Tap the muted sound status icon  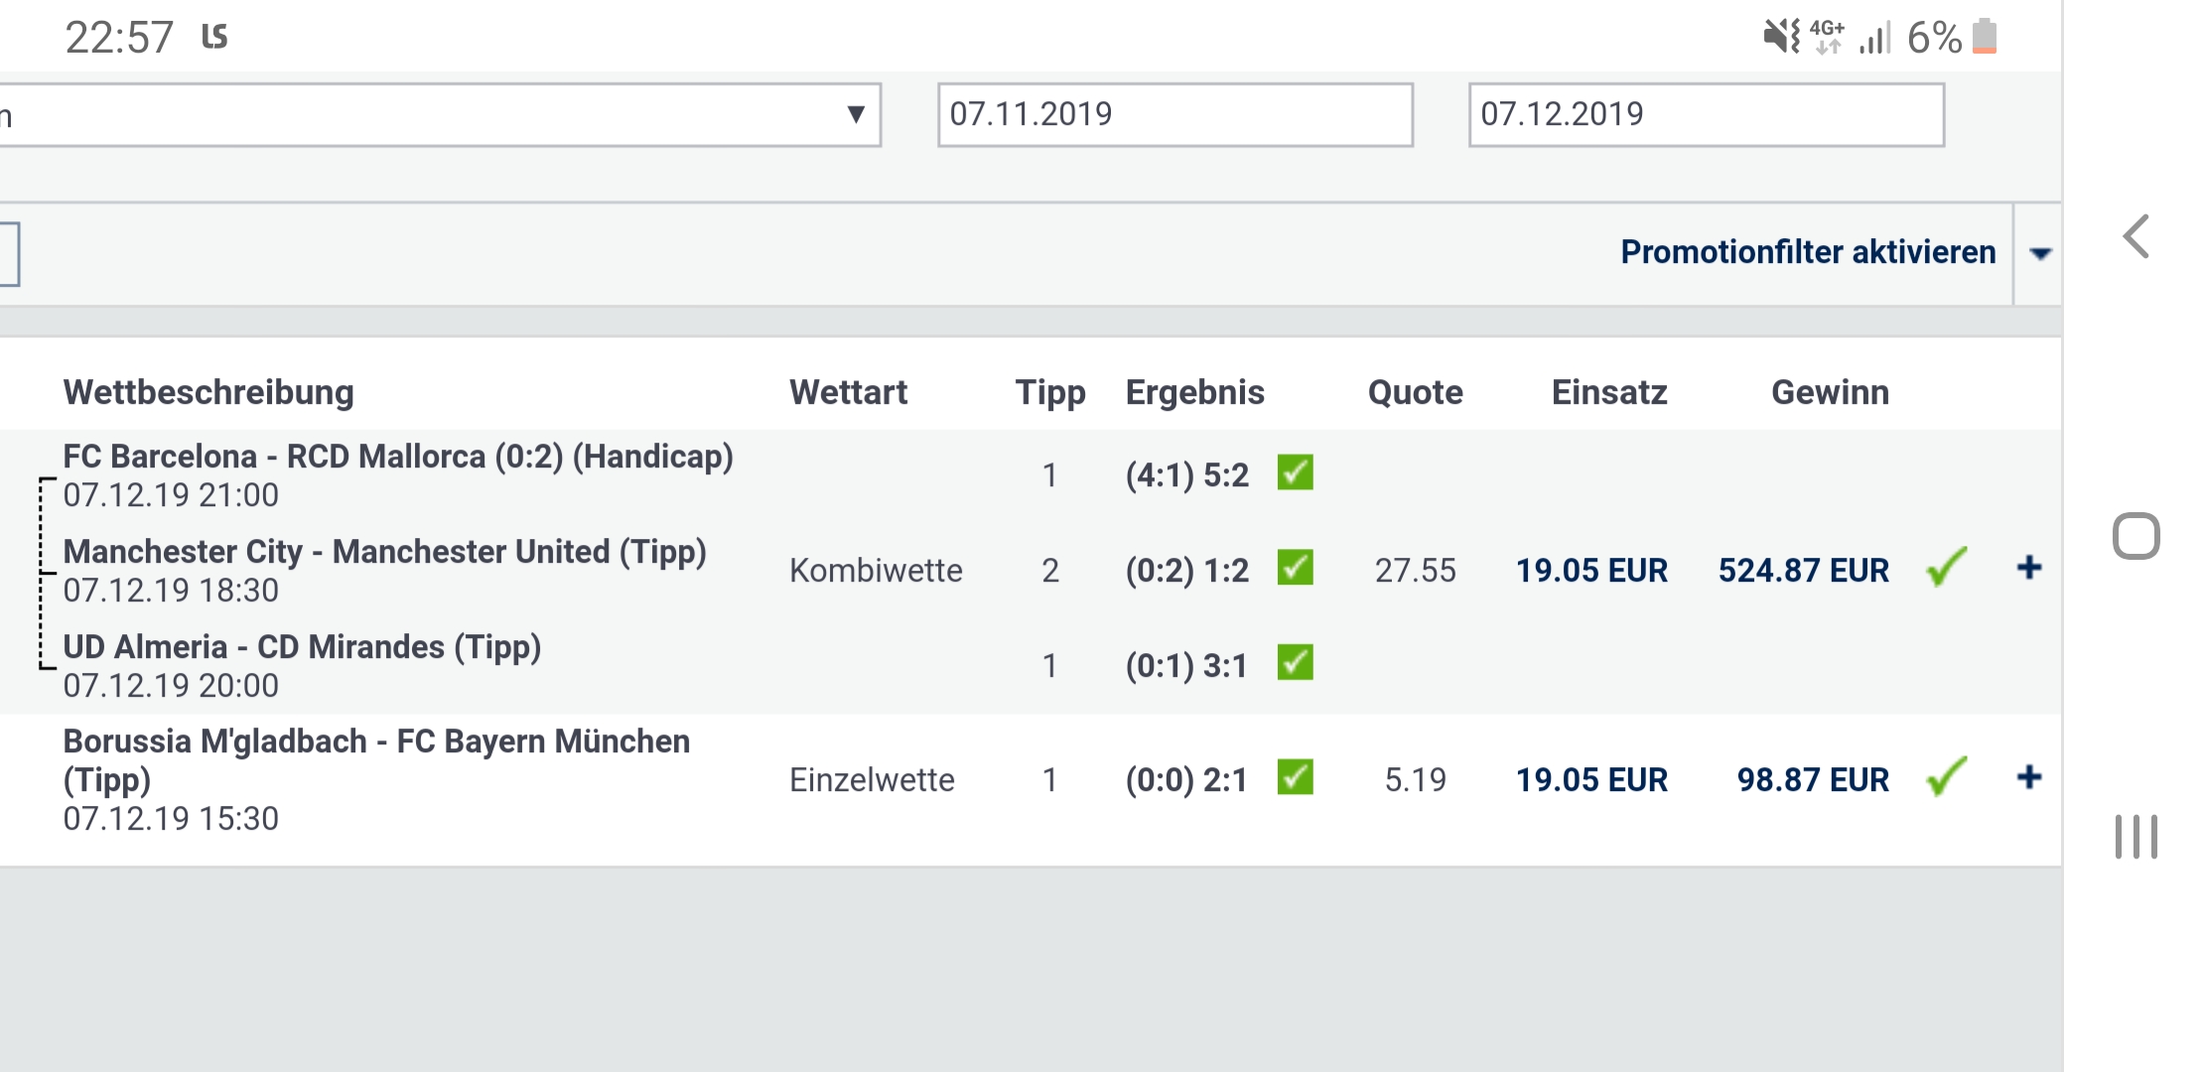click(1781, 37)
